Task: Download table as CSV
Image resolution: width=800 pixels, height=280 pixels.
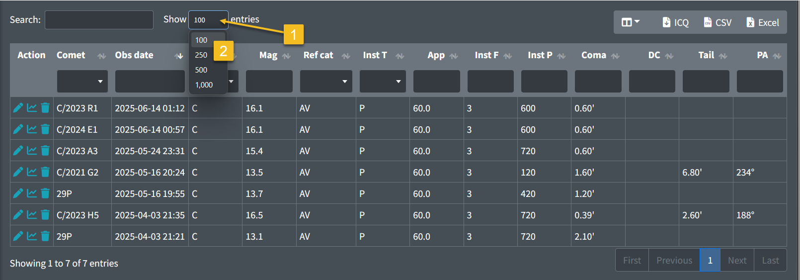Action: pyautogui.click(x=718, y=22)
